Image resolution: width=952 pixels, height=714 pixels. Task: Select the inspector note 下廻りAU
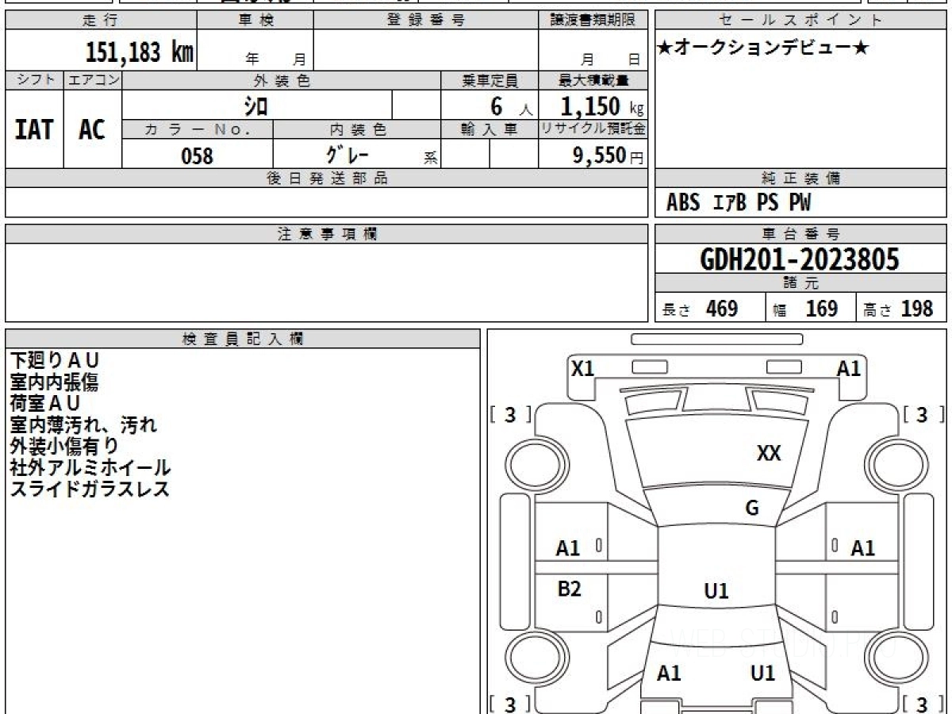click(x=56, y=361)
